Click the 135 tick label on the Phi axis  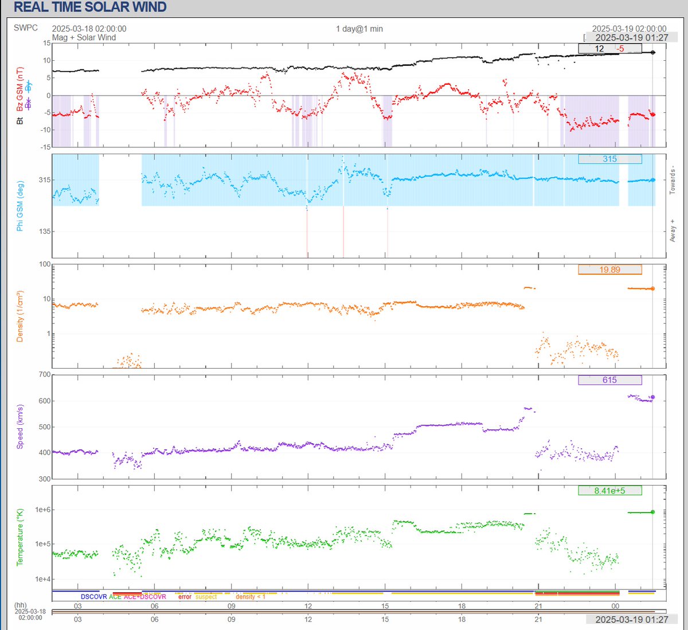44,232
